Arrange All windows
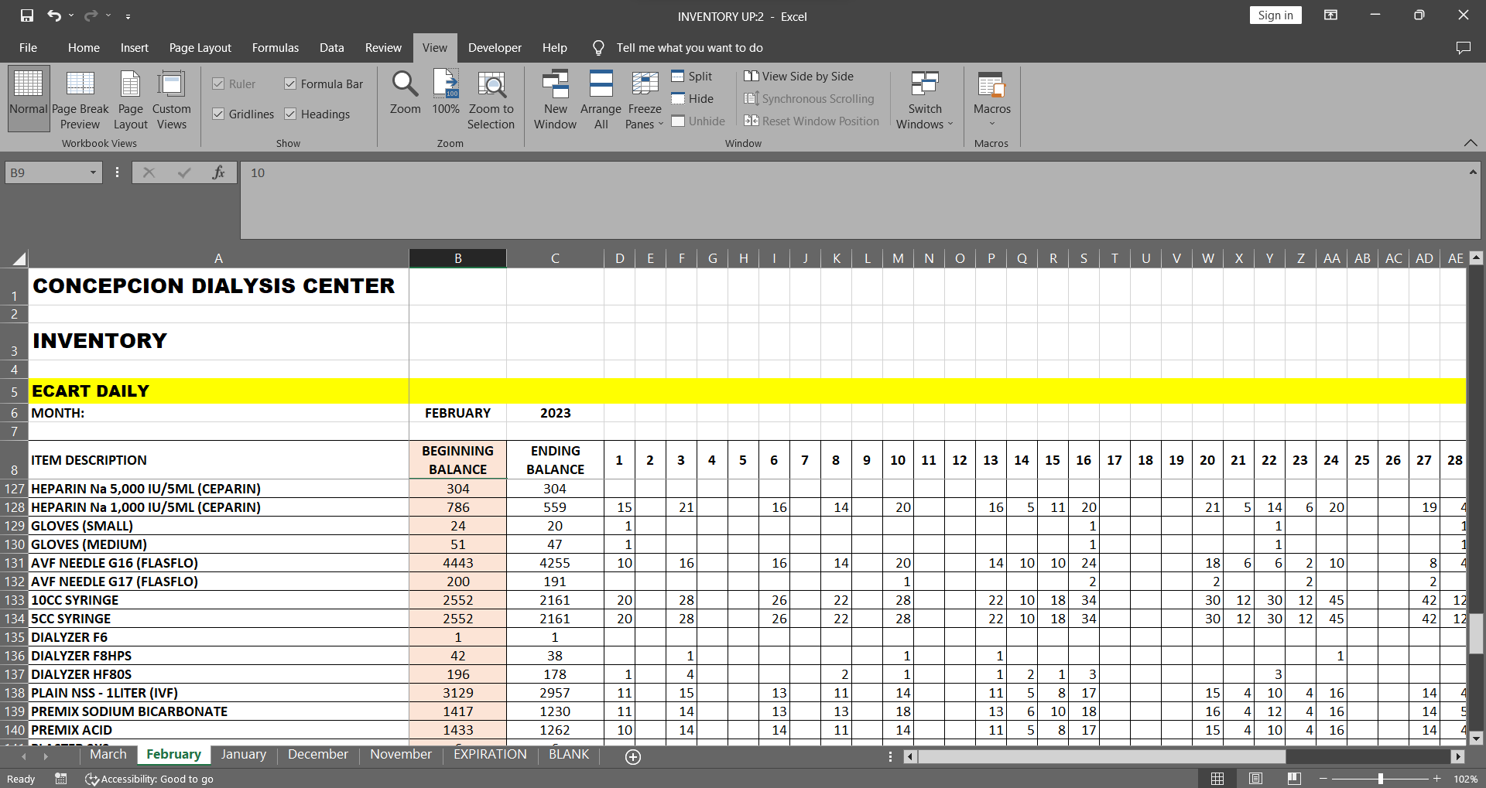Viewport: 1486px width, 788px height. tap(601, 99)
